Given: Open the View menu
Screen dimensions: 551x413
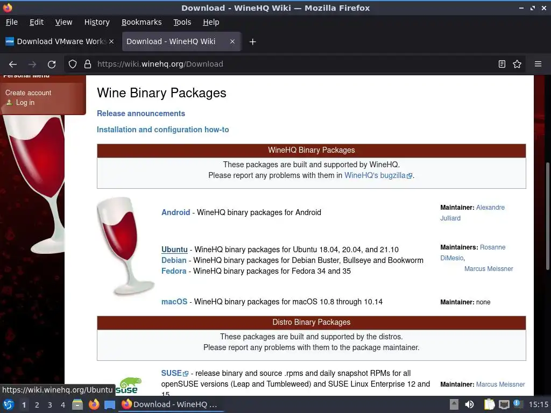Looking at the screenshot, I should [x=63, y=22].
